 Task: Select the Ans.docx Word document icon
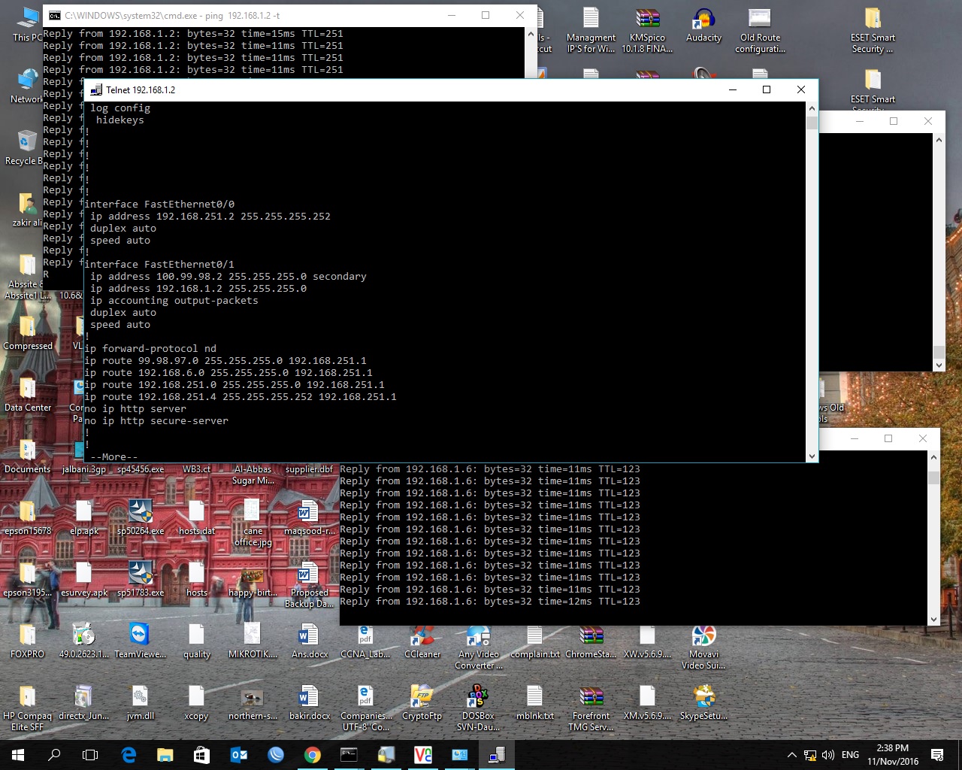pyautogui.click(x=310, y=641)
